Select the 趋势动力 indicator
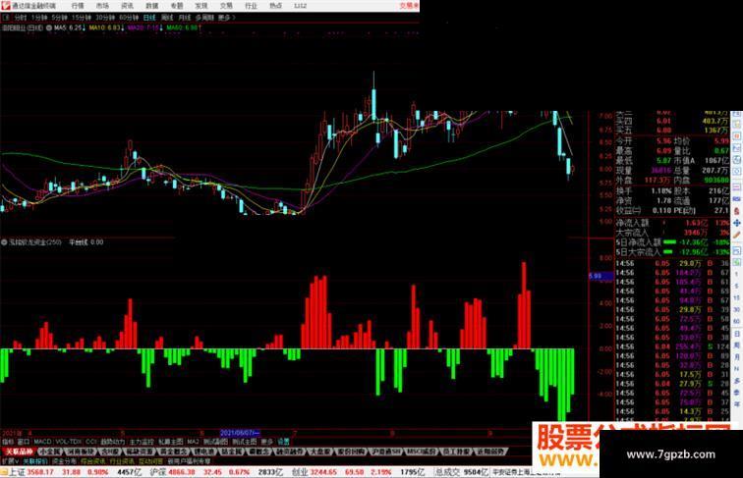This screenshot has width=743, height=478. (113, 442)
